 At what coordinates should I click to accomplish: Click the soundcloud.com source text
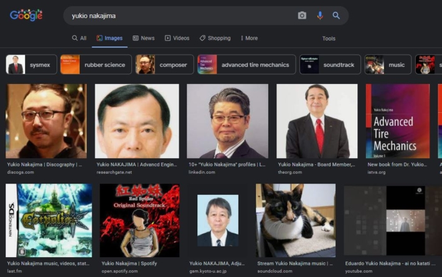coord(275,271)
